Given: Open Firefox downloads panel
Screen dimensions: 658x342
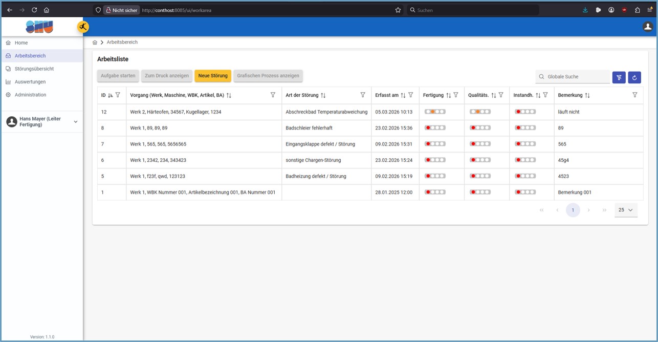Looking at the screenshot, I should (585, 10).
